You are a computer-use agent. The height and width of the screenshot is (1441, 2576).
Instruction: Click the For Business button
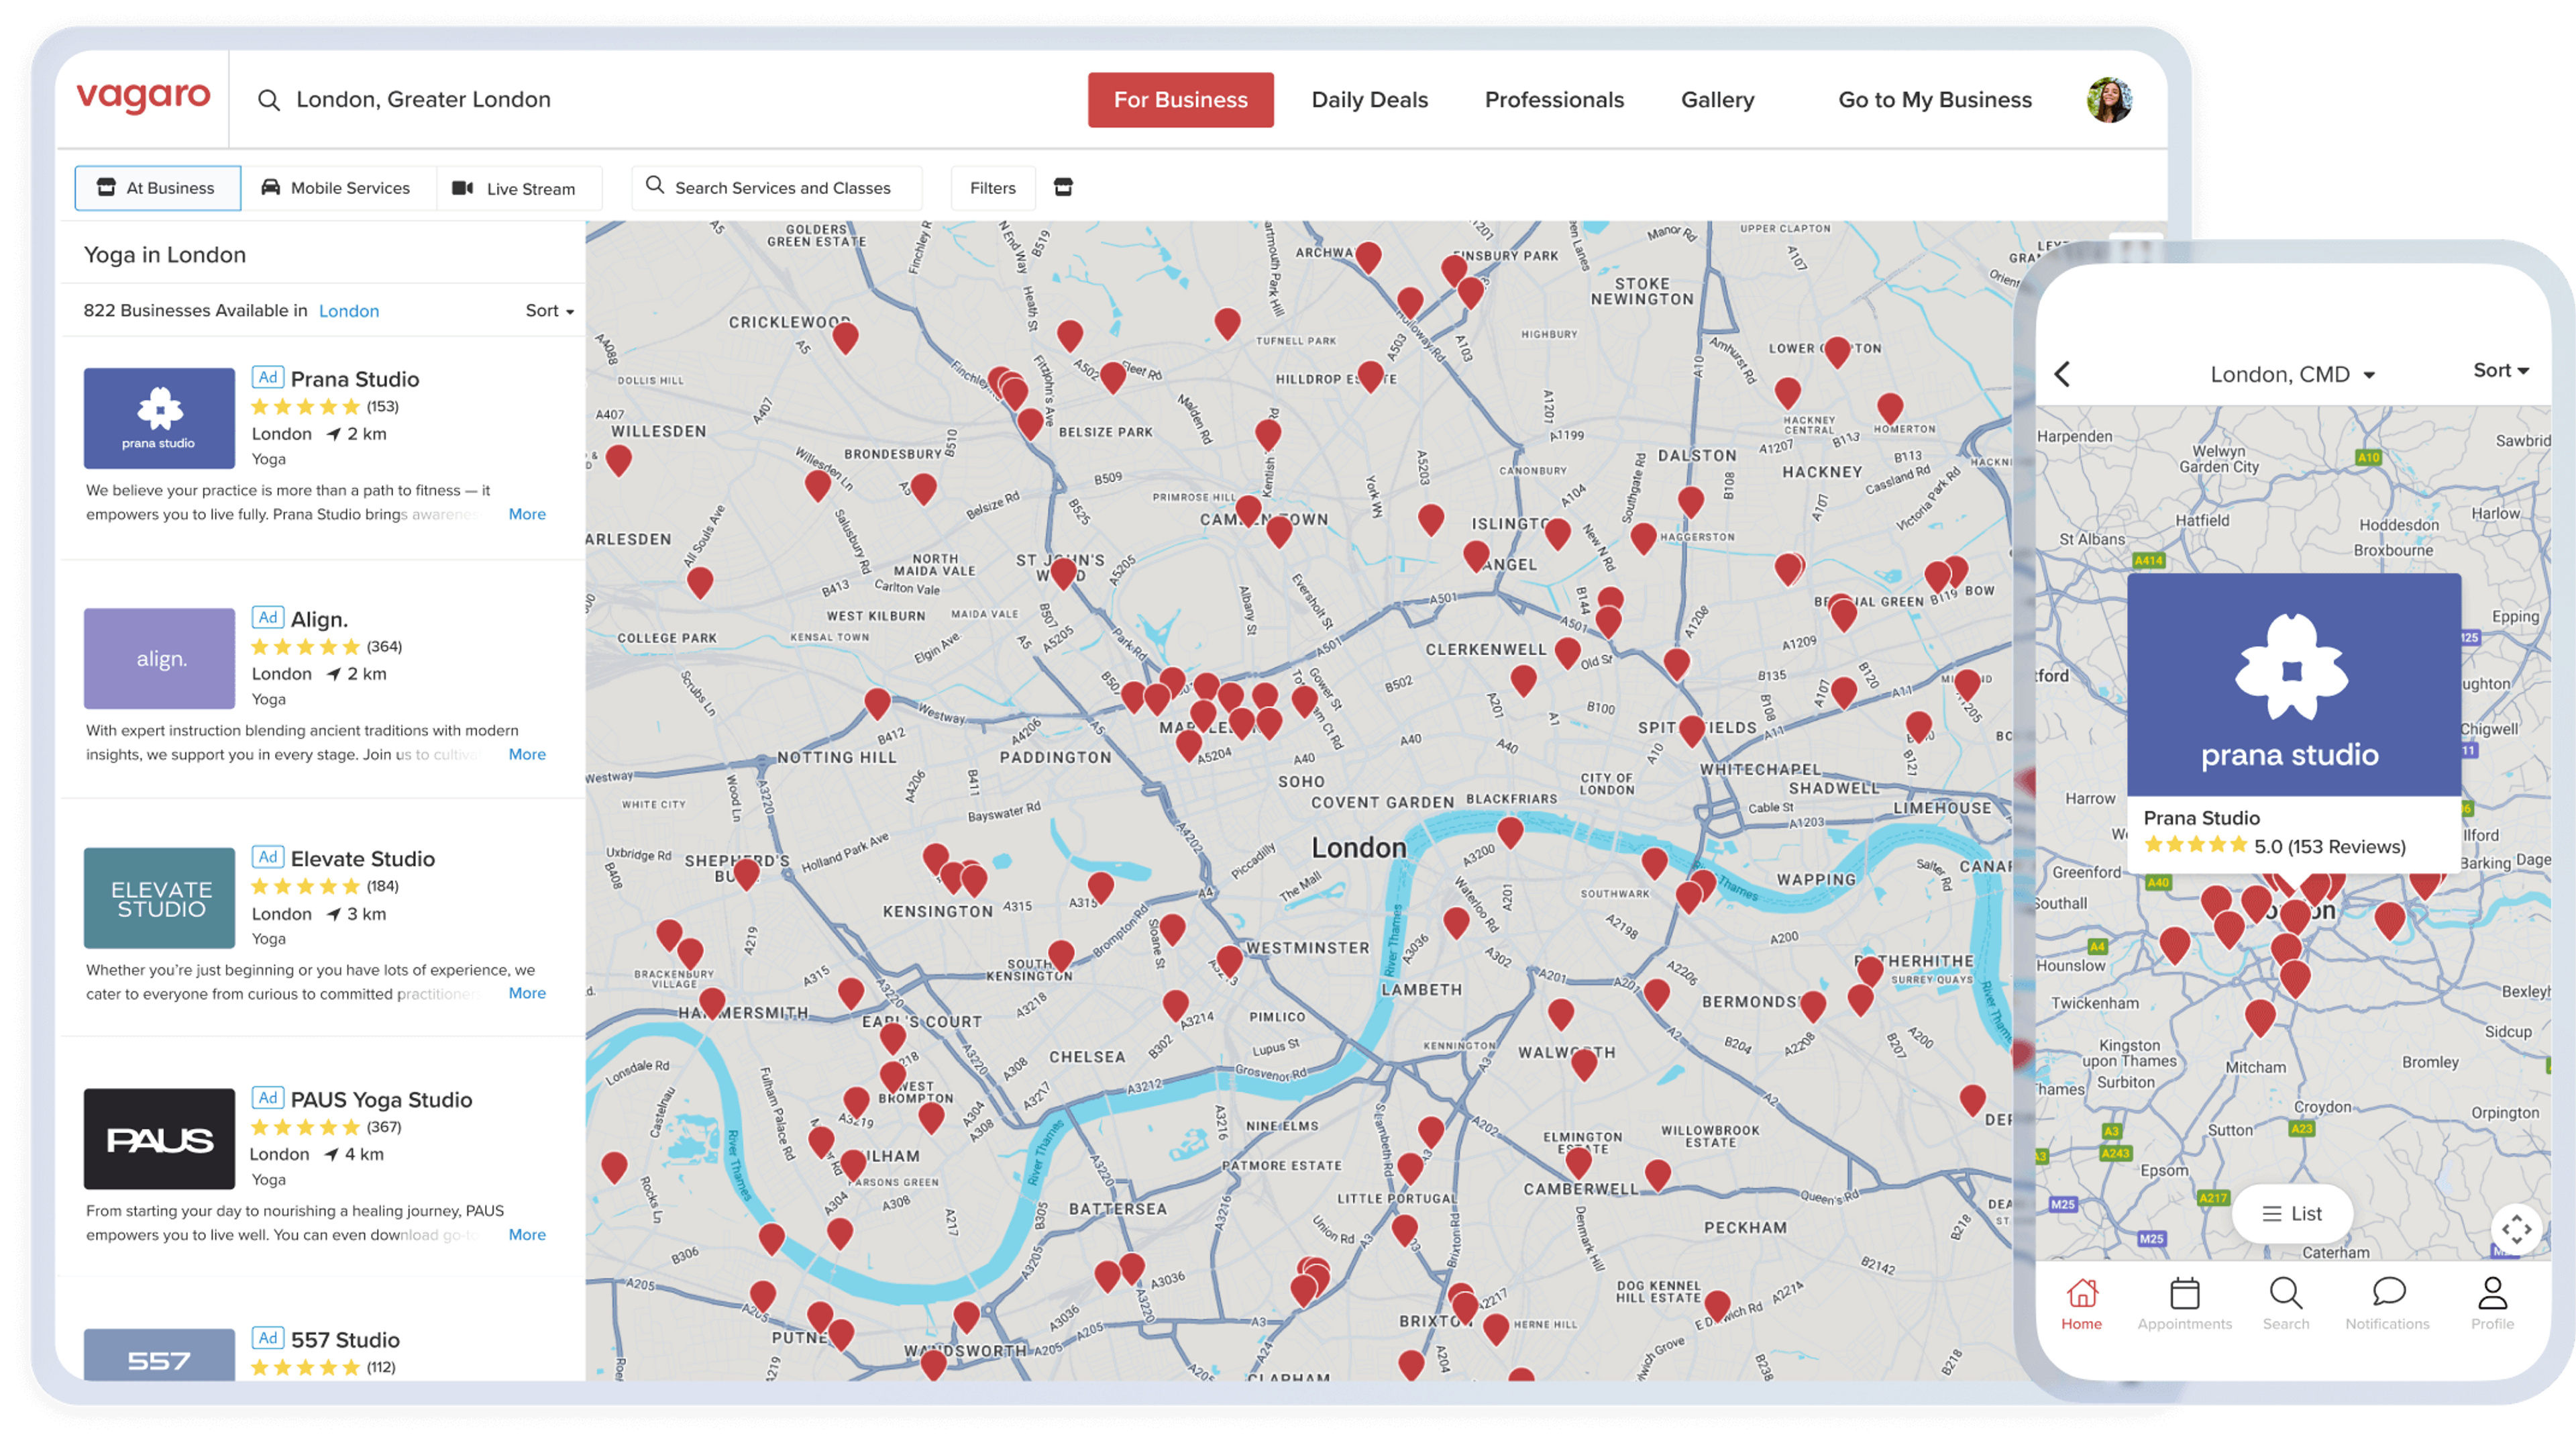[x=1180, y=100]
